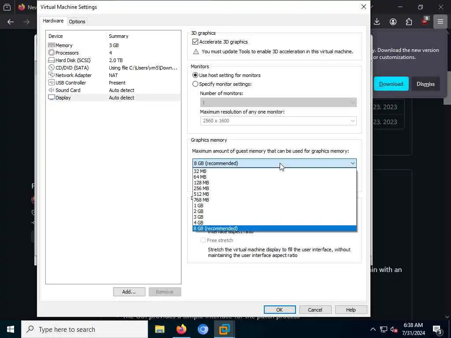The height and width of the screenshot is (338, 451).
Task: Click Download in Firefox update popup
Action: pyautogui.click(x=391, y=84)
